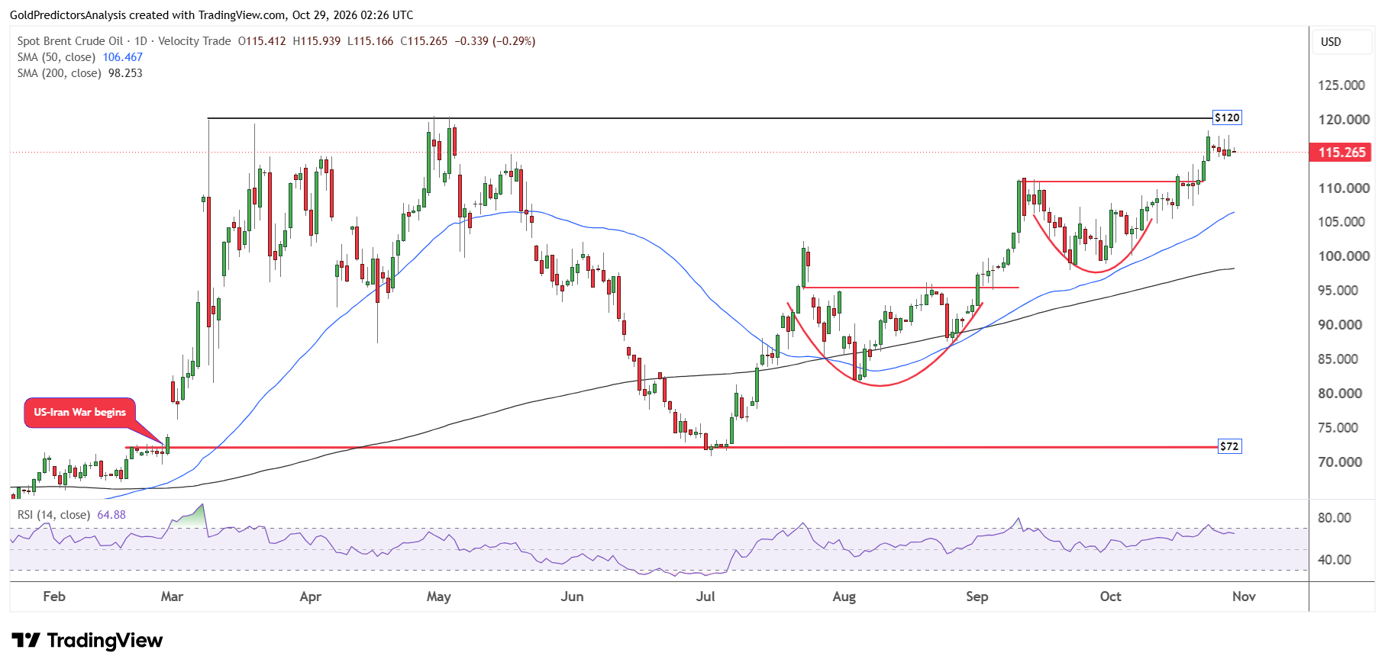
Task: Click the 75.000 price axis label
Action: tap(1338, 428)
